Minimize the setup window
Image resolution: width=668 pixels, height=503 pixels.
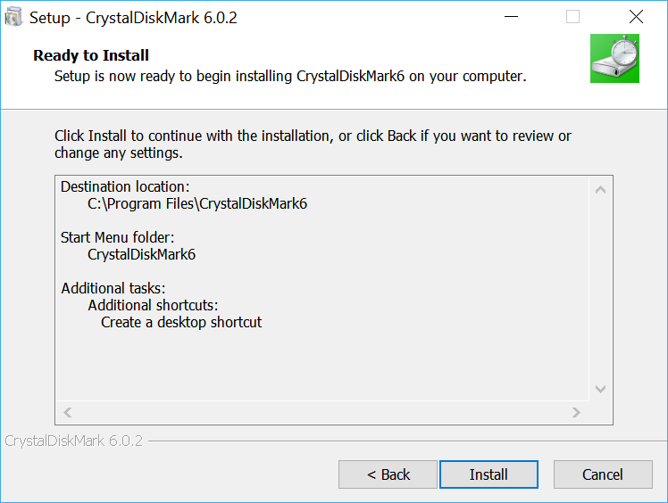[x=511, y=17]
